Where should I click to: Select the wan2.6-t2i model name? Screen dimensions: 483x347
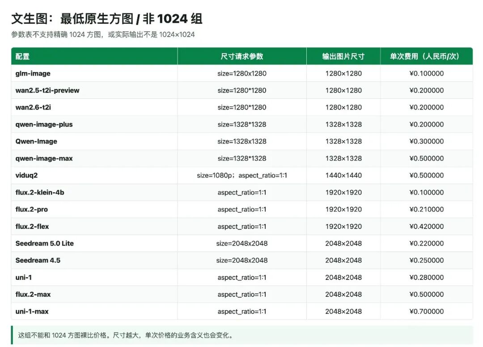pyautogui.click(x=33, y=107)
